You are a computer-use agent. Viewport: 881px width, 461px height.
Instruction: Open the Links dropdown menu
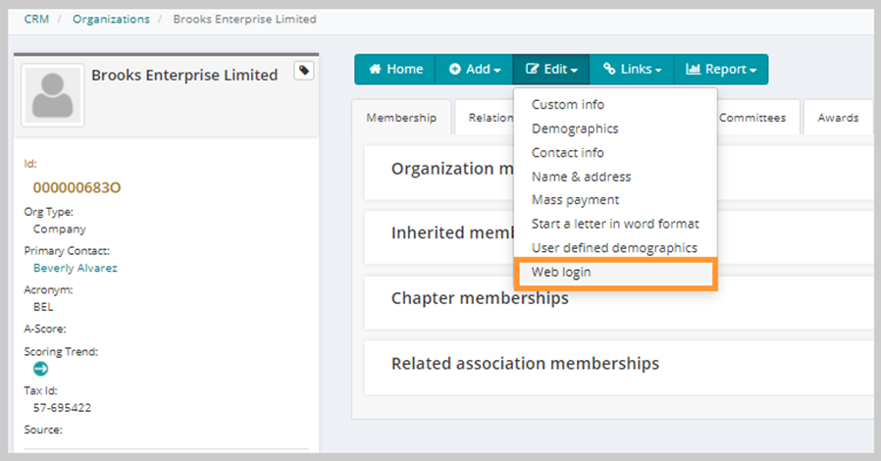632,70
